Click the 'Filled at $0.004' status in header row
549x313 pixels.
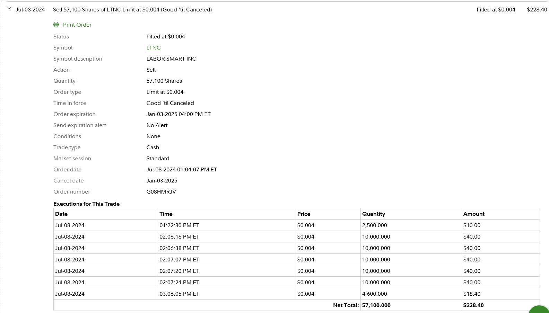point(496,10)
